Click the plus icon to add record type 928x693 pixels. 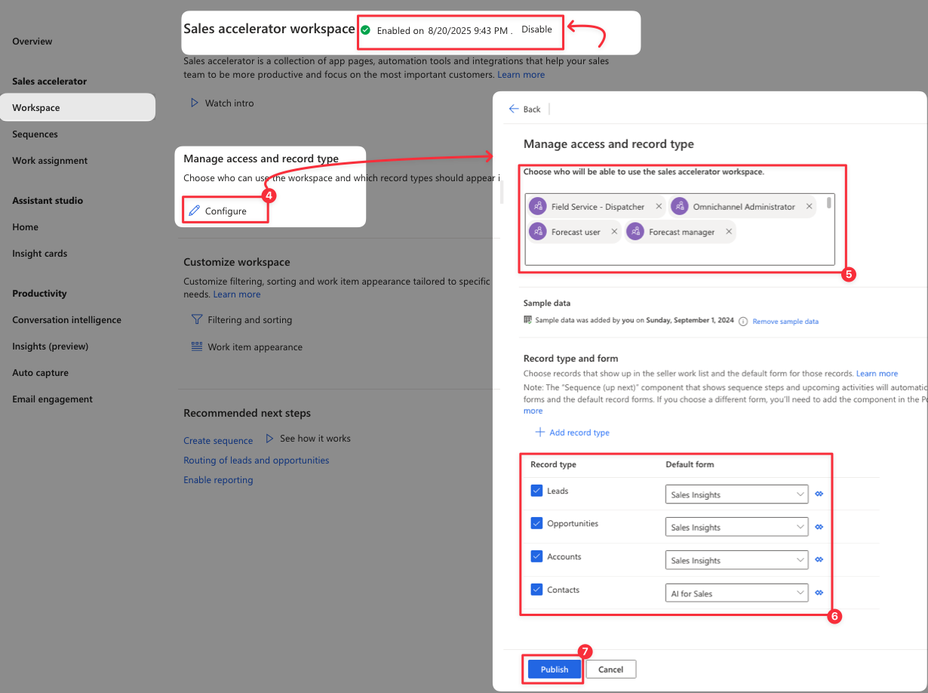click(539, 433)
